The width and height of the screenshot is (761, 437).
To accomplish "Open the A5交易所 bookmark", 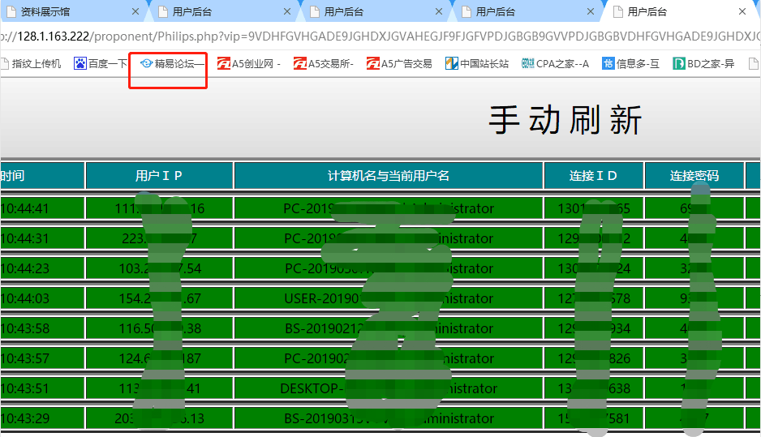I will 323,63.
